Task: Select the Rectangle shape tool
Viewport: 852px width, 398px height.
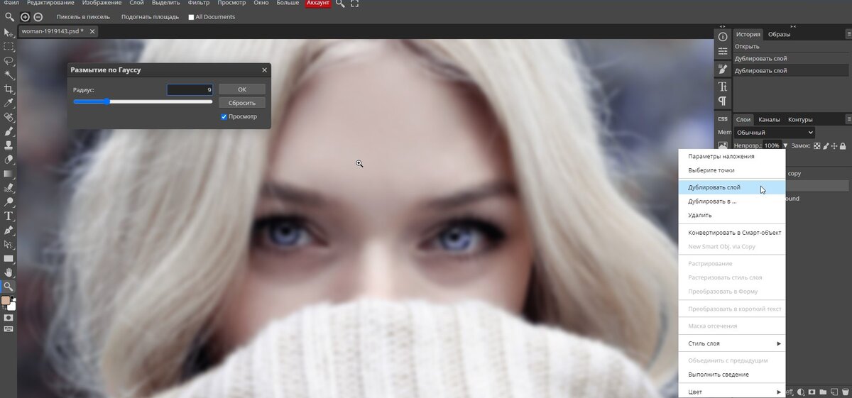Action: 9,258
